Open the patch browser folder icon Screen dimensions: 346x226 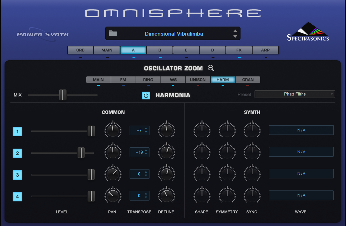(x=113, y=33)
